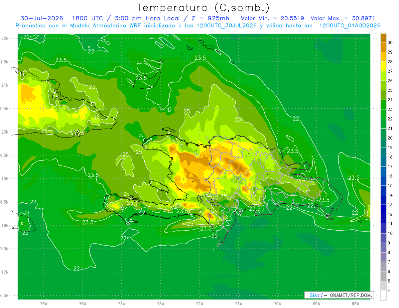Pick the olive green swatch between 24 and 25

point(383,95)
